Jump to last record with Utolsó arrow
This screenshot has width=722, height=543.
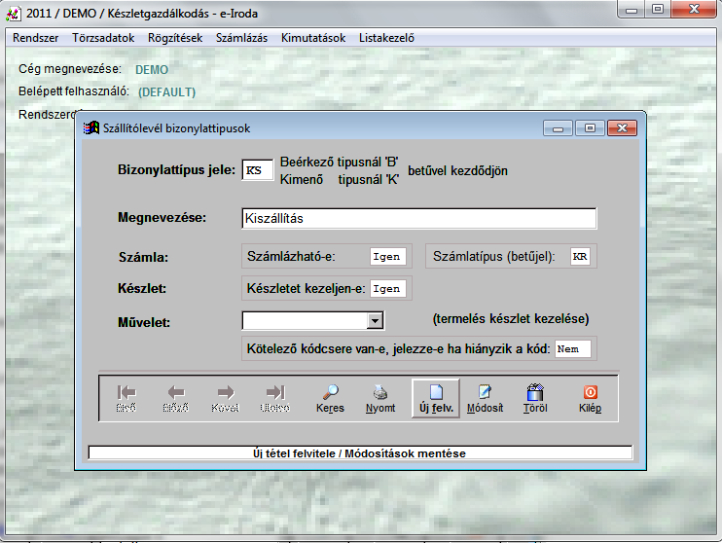(274, 392)
